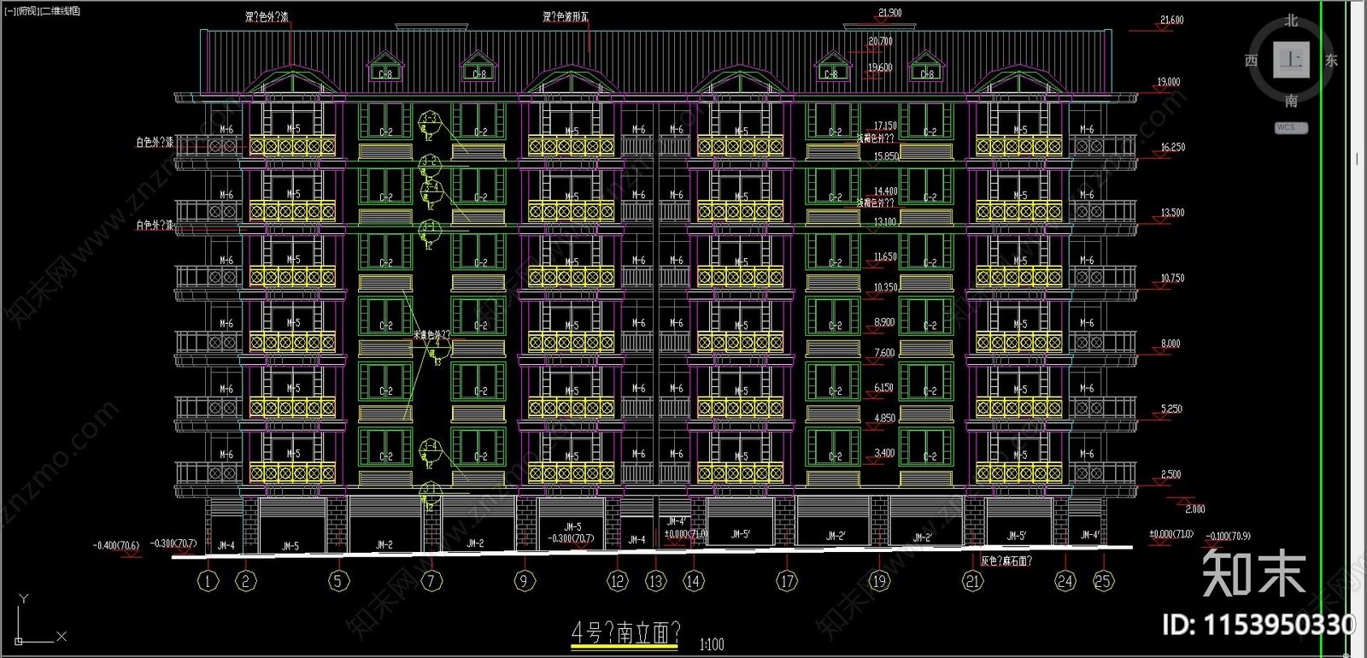
Task: Select grid axis bubble 5
Action: point(338,581)
